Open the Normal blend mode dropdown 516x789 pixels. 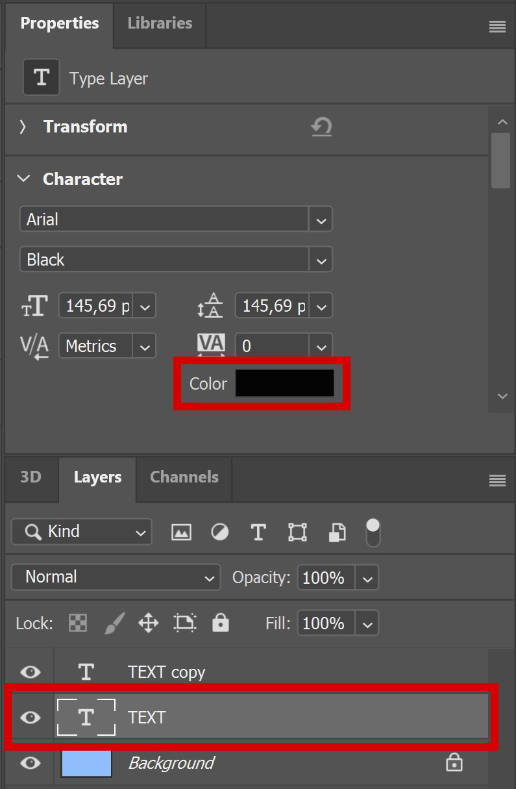(x=116, y=577)
